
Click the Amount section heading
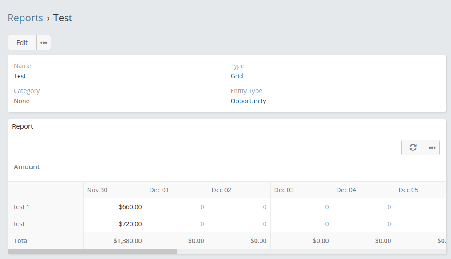click(27, 167)
